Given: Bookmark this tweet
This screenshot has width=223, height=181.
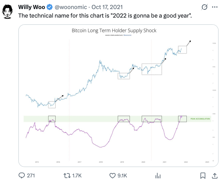Looking at the screenshot, I should (203, 176).
